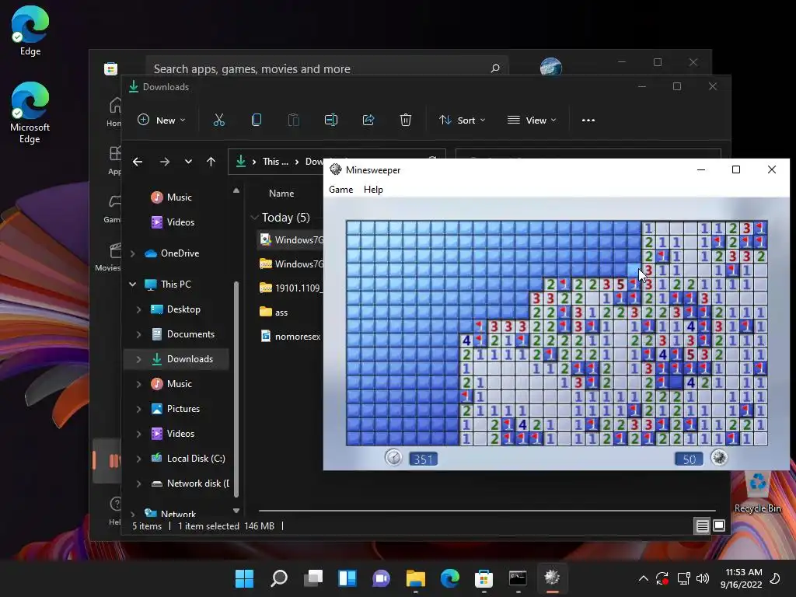Open Widgets from the taskbar
This screenshot has height=597, width=796.
(347, 578)
